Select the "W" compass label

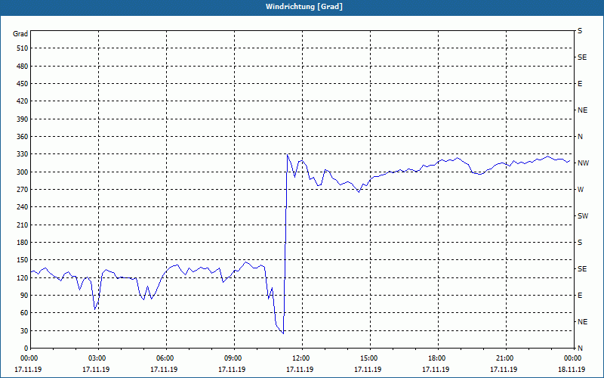581,190
